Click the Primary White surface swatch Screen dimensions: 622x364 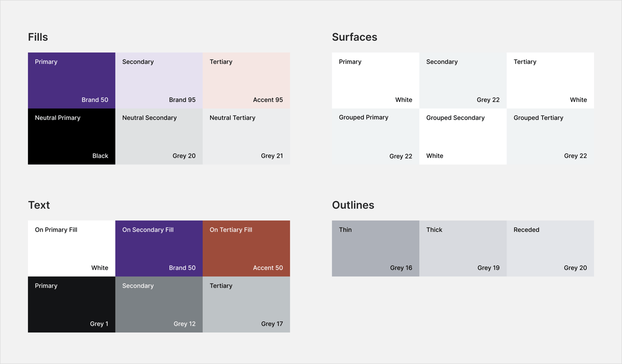click(x=375, y=81)
